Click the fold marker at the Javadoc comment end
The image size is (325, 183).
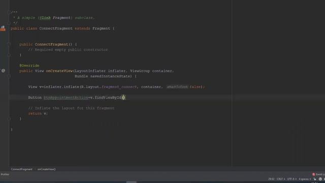(x=9, y=23)
